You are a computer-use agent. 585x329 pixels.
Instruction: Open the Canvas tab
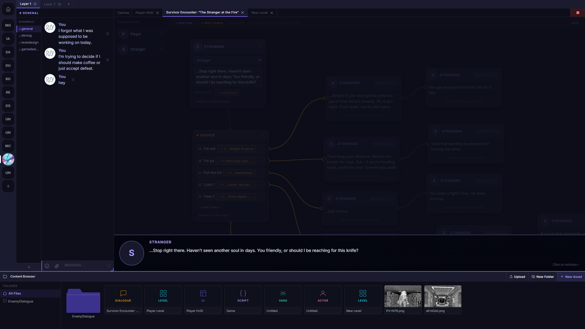tap(123, 13)
